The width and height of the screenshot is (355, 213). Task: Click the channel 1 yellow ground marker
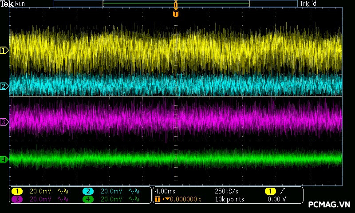4,51
